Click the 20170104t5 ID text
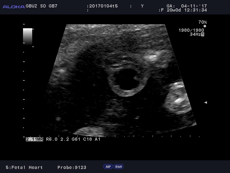Screen dimensions: 230x173 (103, 6)
